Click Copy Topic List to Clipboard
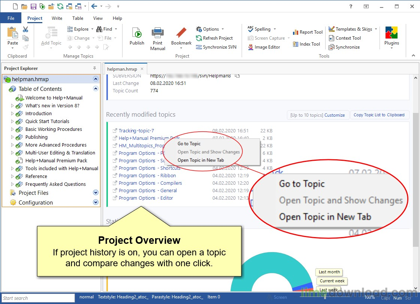The image size is (420, 304). click(x=379, y=115)
